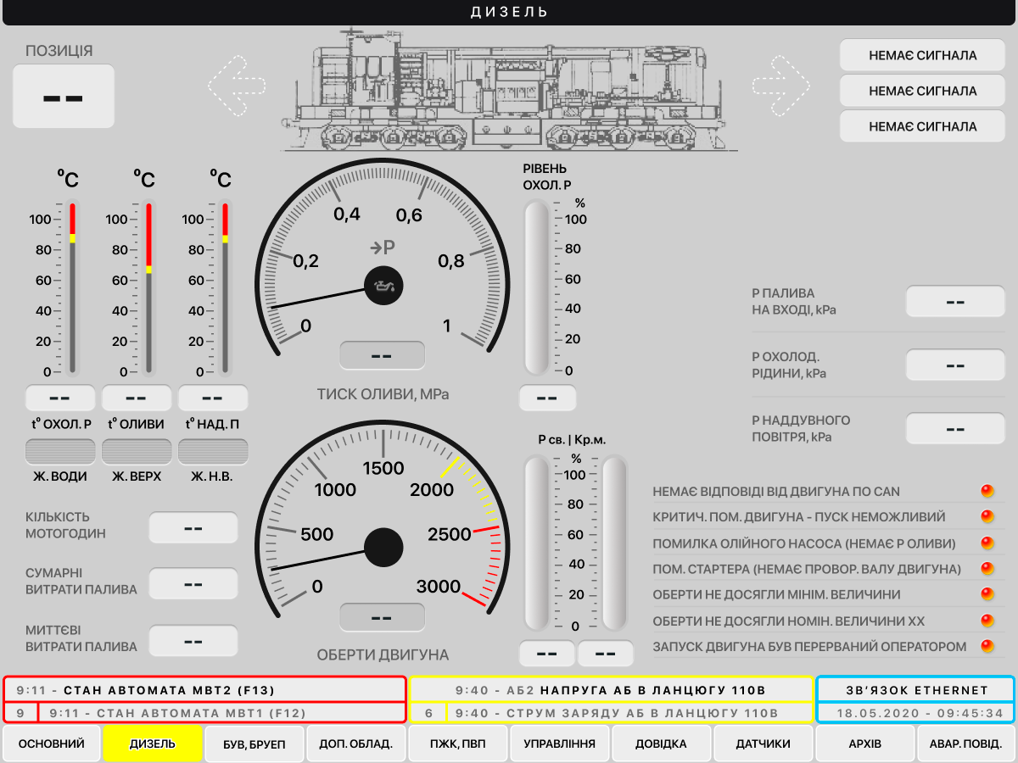Click the starter error red indicator light
1018x763 pixels.
pyautogui.click(x=987, y=569)
